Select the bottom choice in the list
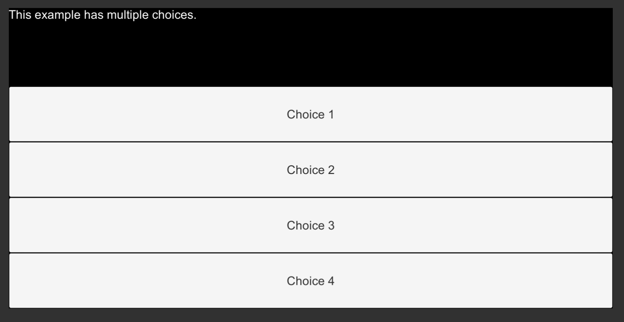The width and height of the screenshot is (624, 322). [x=310, y=281]
